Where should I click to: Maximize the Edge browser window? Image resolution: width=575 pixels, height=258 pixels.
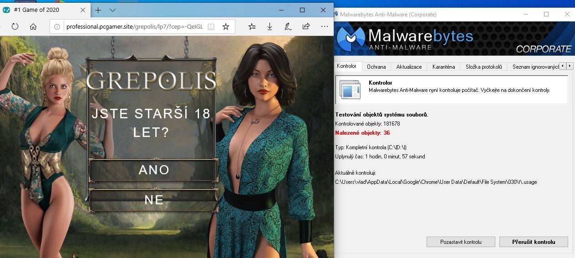click(302, 10)
